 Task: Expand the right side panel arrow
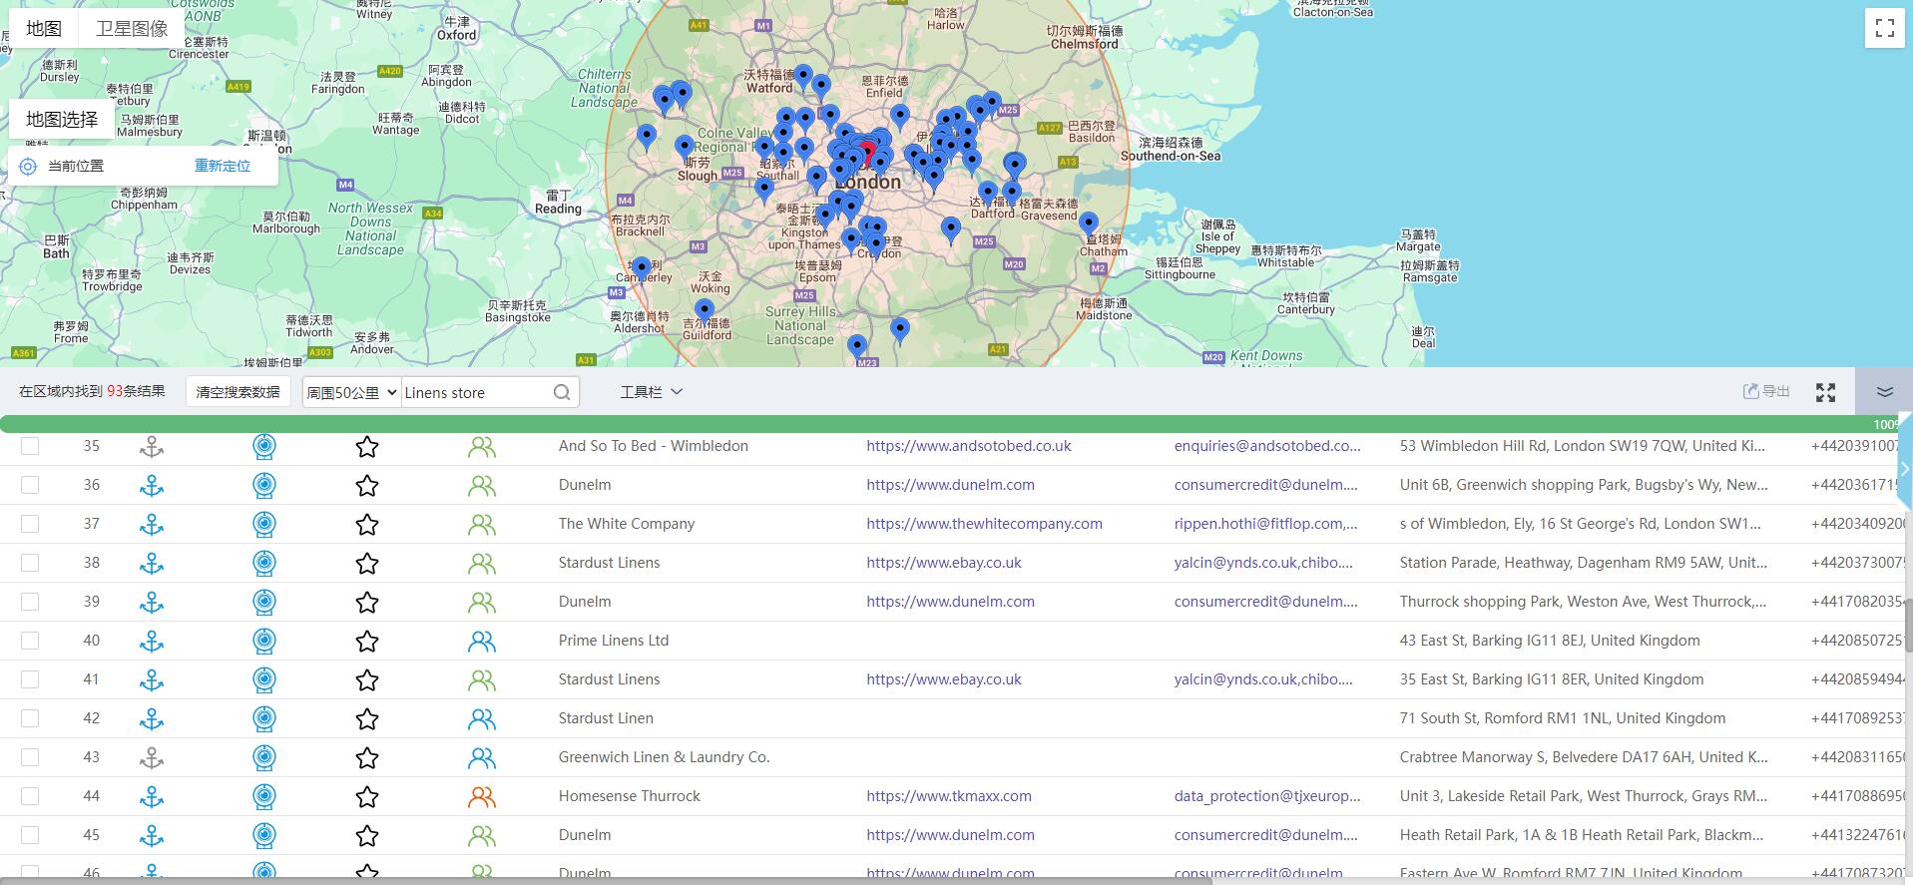pyautogui.click(x=1904, y=468)
